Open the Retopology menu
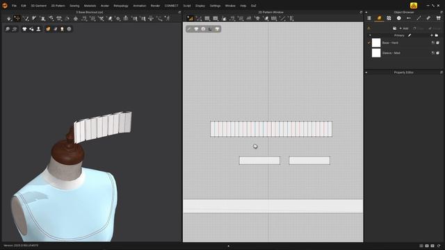The height and width of the screenshot is (250, 445). coord(121,6)
